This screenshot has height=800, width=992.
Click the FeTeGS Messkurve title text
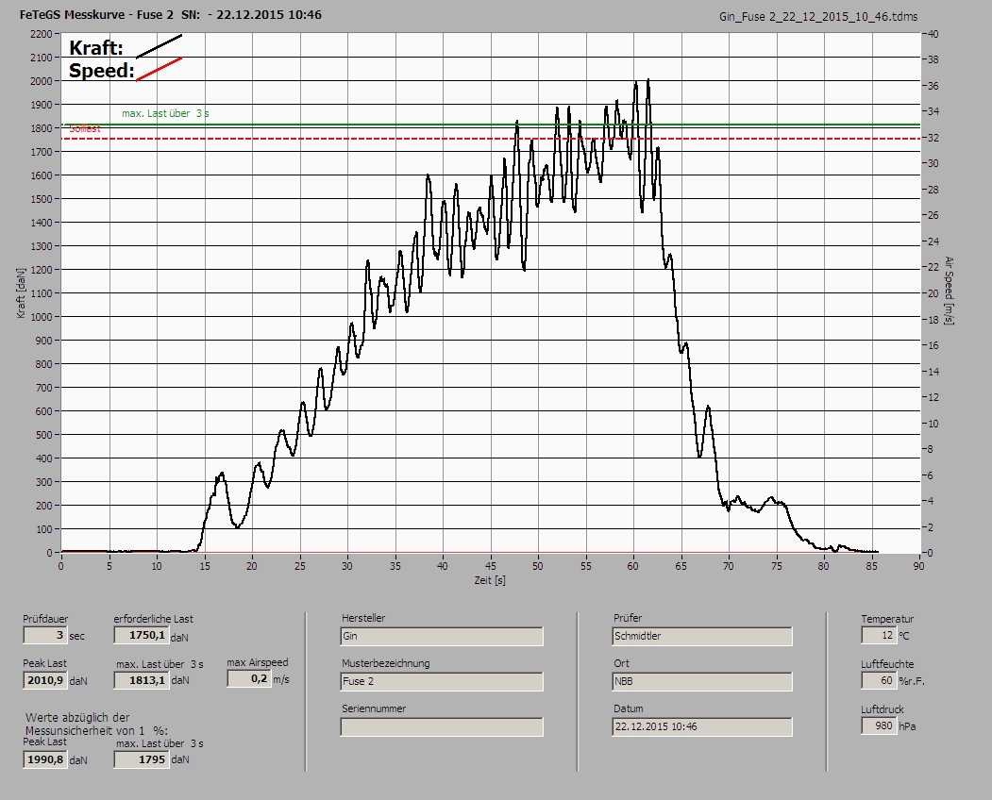coord(171,14)
